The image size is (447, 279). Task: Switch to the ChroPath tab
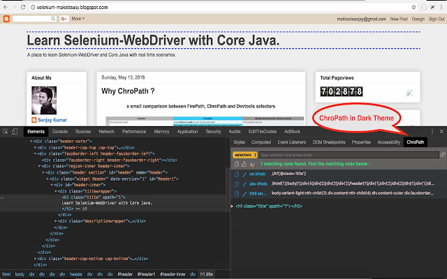tap(414, 142)
